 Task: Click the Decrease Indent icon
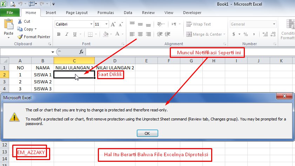[x=160, y=34]
